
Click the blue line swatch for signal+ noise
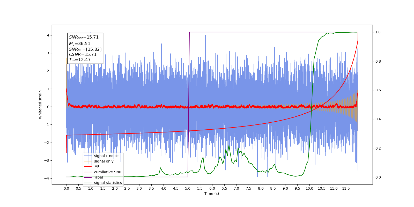(x=88, y=156)
